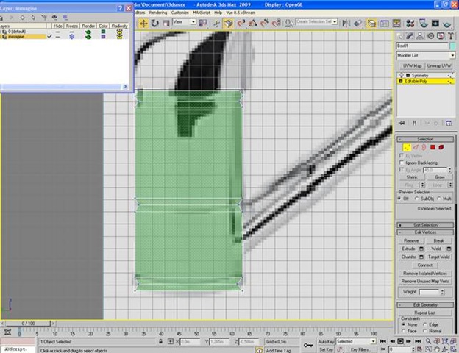The image size is (459, 353).
Task: Select the Element sub-object mode icon
Action: [442, 147]
